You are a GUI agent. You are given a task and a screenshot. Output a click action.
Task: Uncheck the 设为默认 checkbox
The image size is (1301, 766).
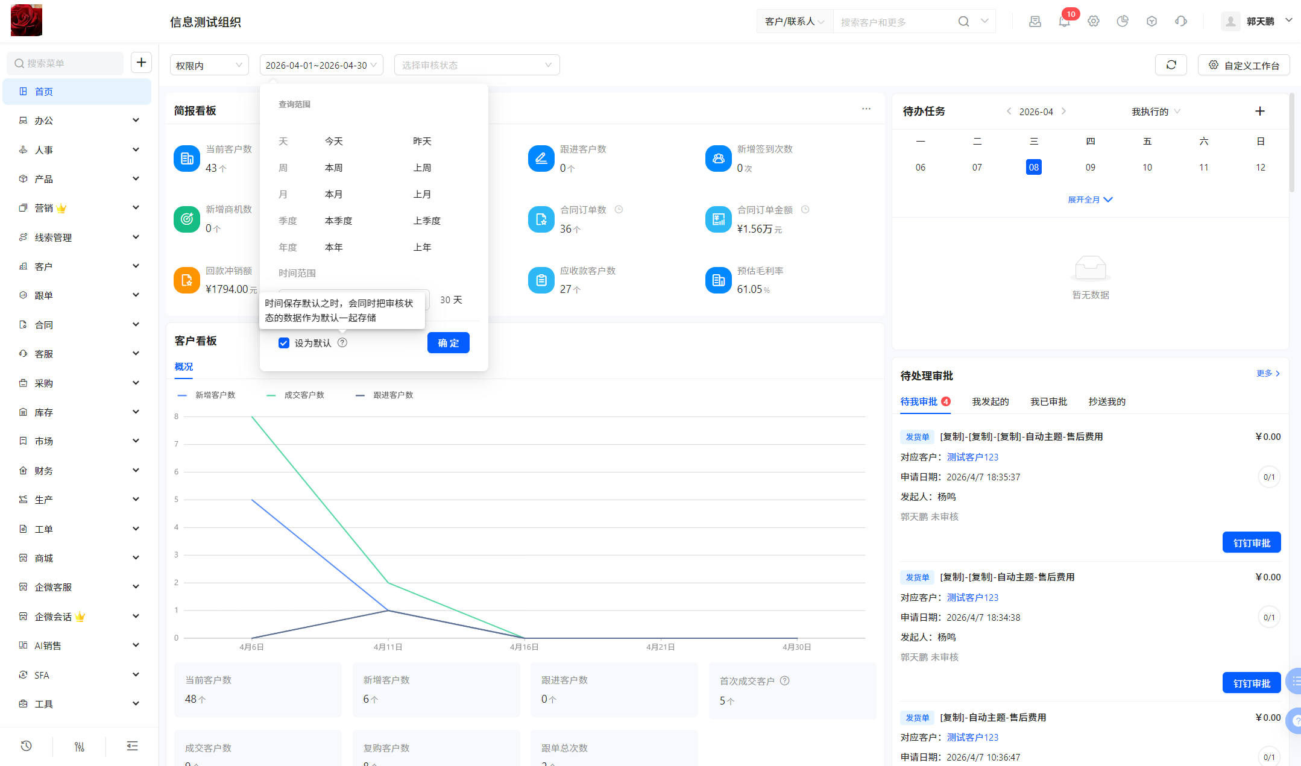point(284,343)
